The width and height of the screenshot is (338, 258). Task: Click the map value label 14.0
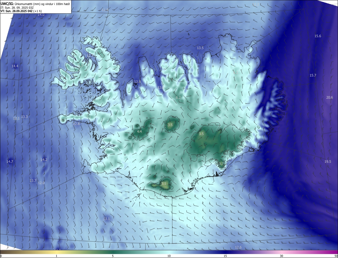click(x=41, y=15)
